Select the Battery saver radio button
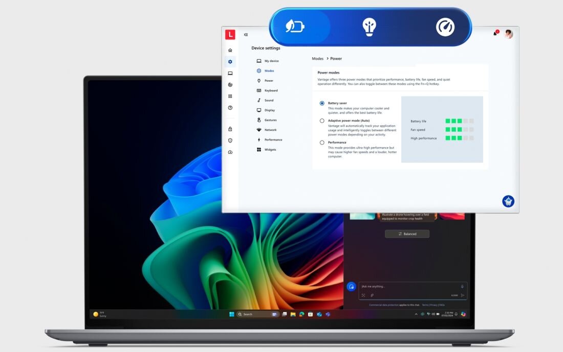The height and width of the screenshot is (352, 563). 322,103
